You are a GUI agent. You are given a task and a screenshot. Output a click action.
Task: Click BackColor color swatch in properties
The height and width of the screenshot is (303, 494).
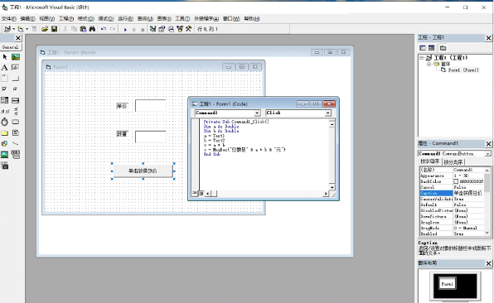click(456, 181)
